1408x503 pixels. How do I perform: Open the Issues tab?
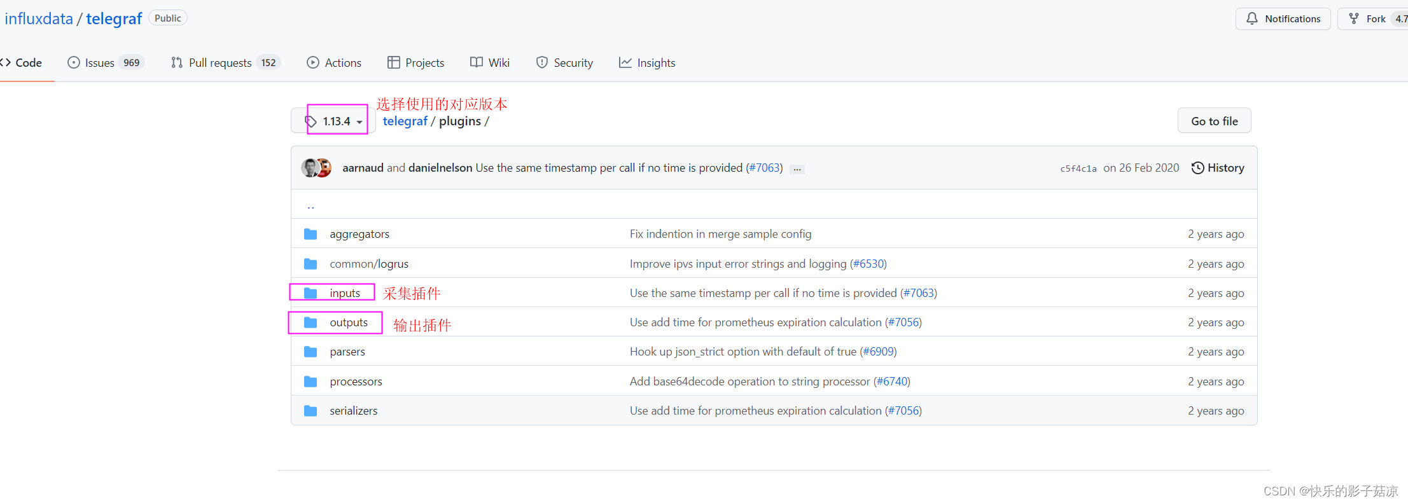pos(106,62)
